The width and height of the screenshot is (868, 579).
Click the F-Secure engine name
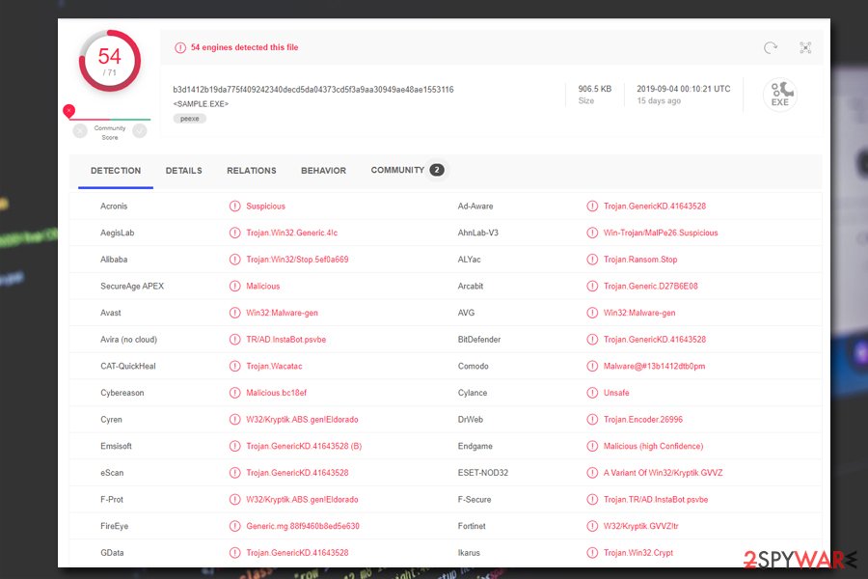click(x=475, y=499)
